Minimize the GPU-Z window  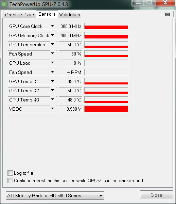pyautogui.click(x=138, y=3)
